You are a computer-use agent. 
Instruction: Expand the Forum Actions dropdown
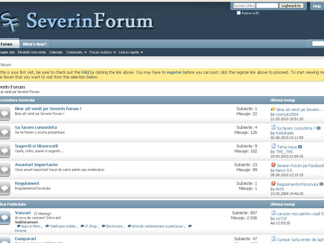click(x=102, y=53)
